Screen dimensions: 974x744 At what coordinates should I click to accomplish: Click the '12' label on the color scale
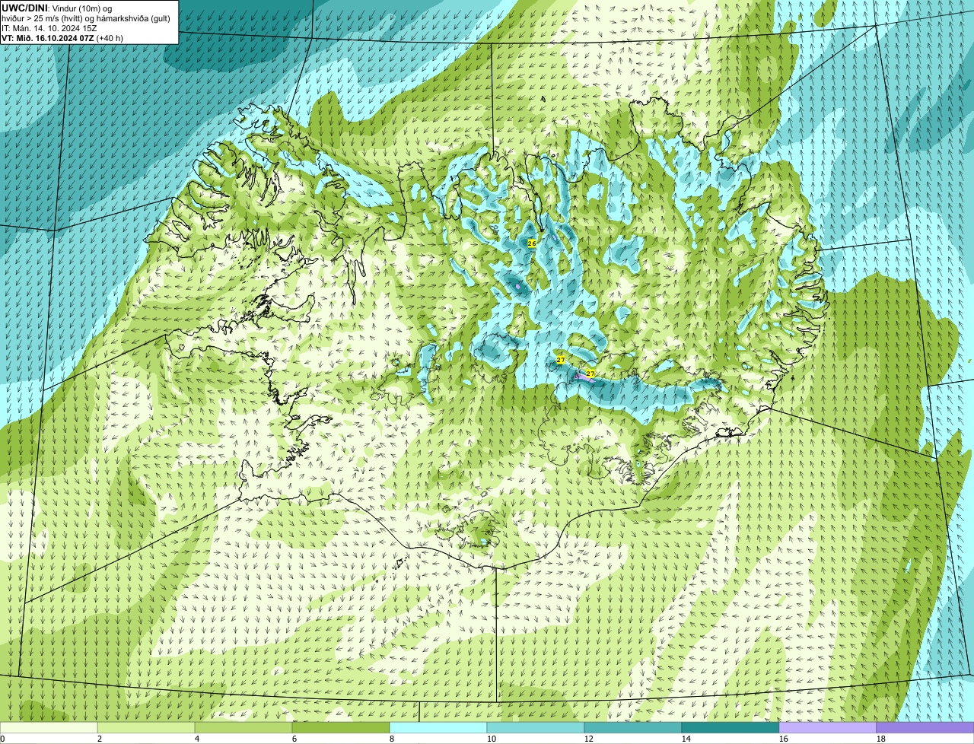click(x=589, y=739)
